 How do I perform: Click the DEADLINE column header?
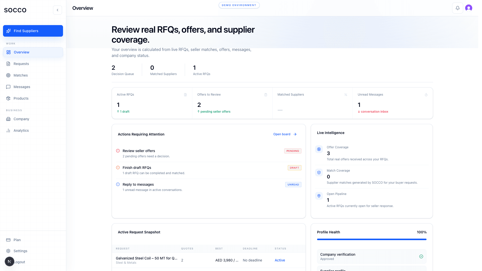[250, 249]
